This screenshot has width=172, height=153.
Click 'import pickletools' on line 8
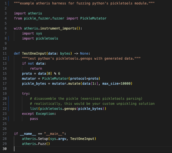click(x=40, y=38)
